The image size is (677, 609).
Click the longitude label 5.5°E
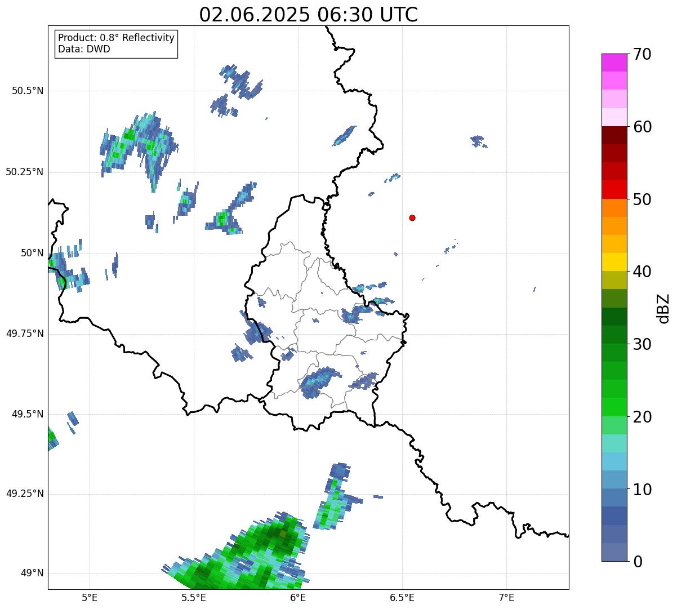194,598
